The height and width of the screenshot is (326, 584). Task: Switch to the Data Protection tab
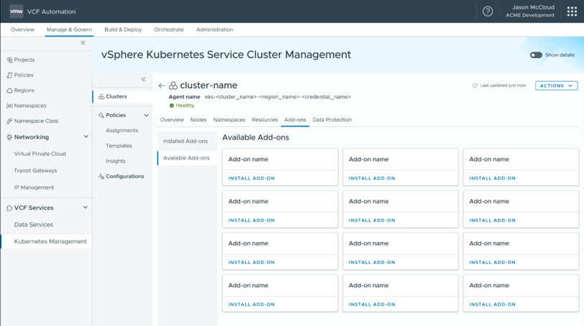point(332,120)
